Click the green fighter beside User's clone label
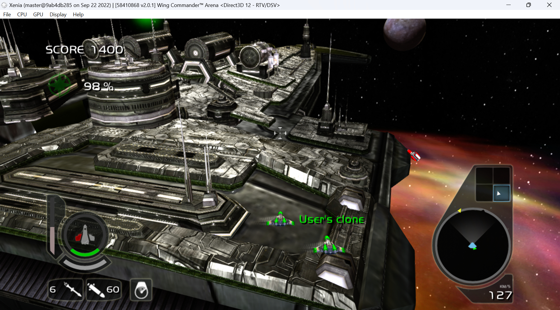The width and height of the screenshot is (560, 310). click(280, 219)
